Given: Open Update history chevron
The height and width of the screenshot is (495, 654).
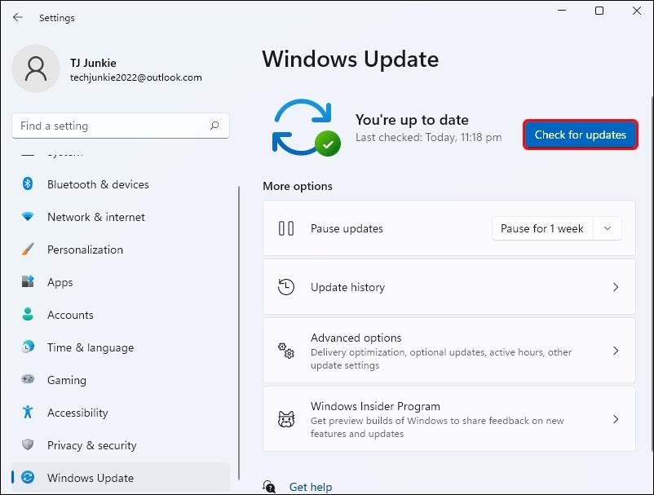Looking at the screenshot, I should tap(616, 287).
